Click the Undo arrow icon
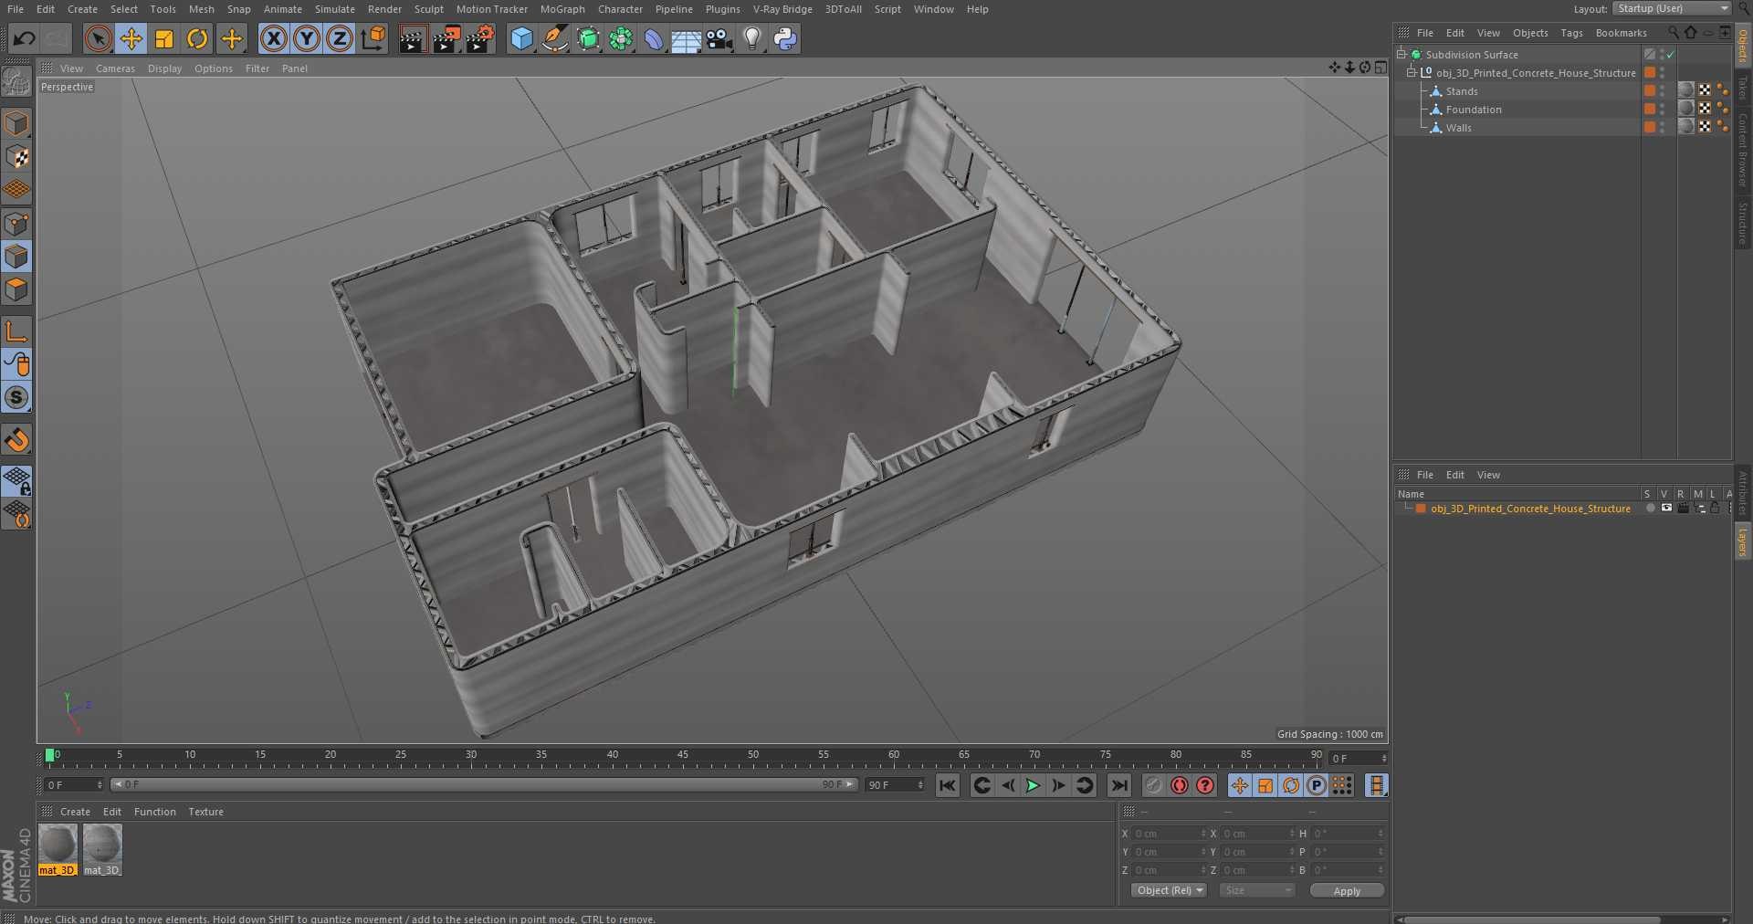Image resolution: width=1753 pixels, height=924 pixels. point(25,38)
